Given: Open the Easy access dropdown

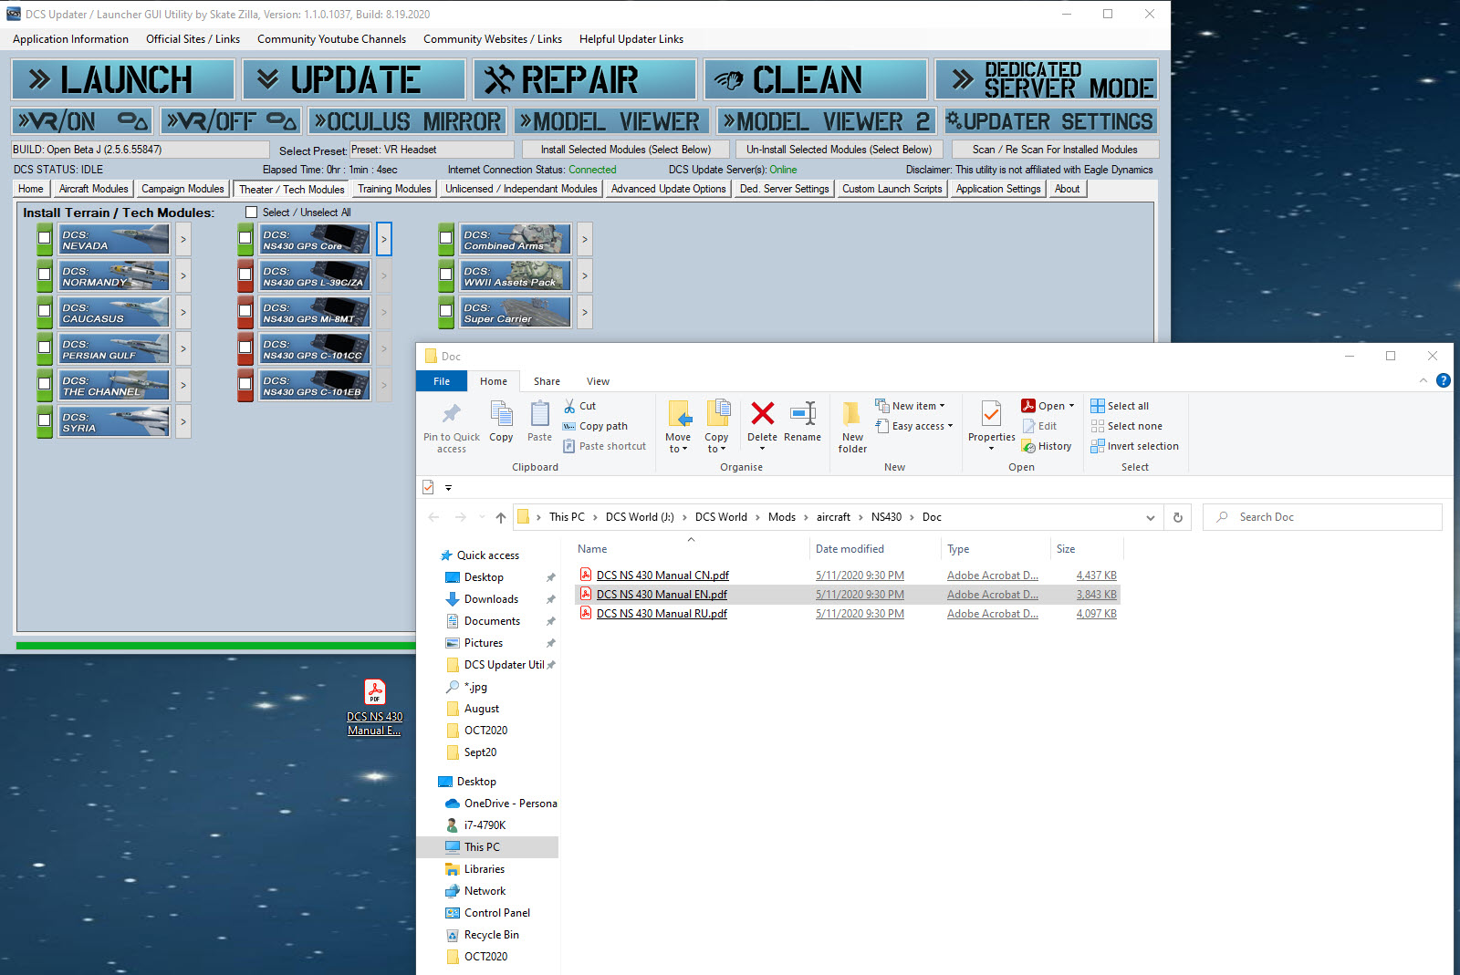Looking at the screenshot, I should coord(913,426).
